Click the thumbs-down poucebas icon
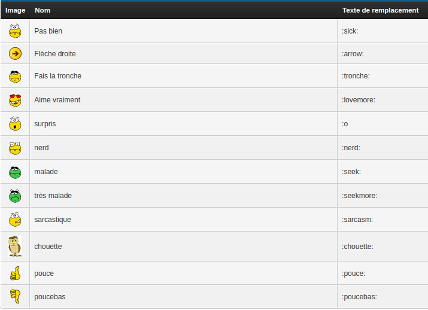This screenshot has width=428, height=310. point(16,296)
